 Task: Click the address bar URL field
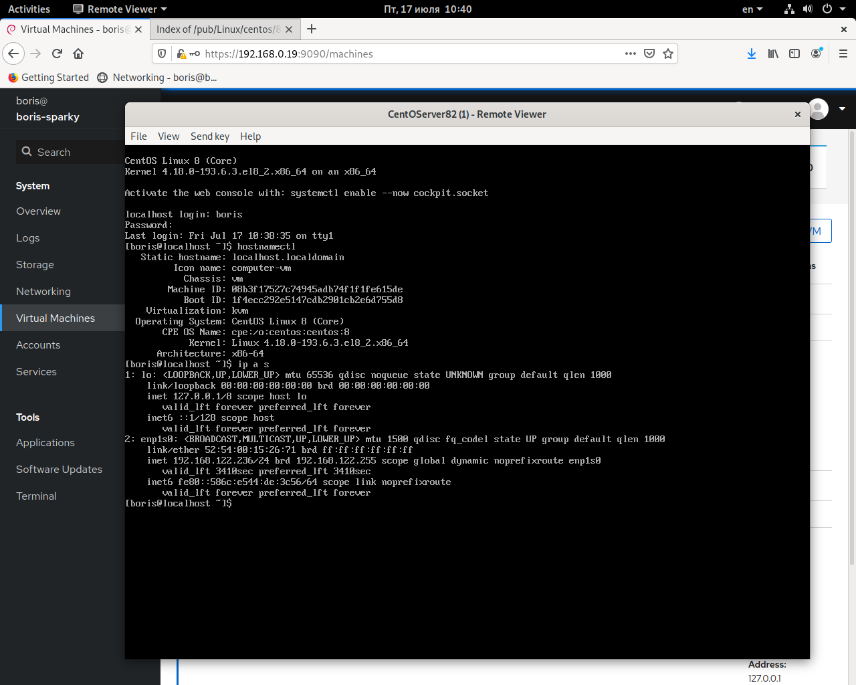click(x=401, y=54)
